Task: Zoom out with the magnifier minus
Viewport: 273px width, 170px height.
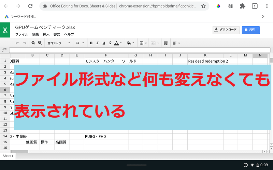Action: coord(40,43)
